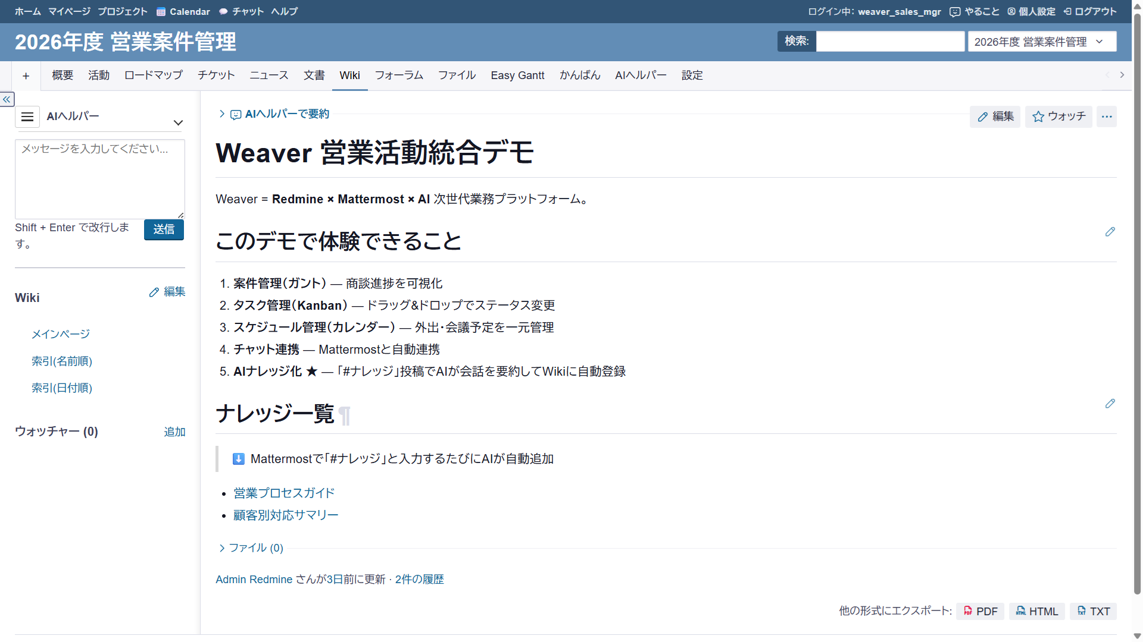
Task: Open 2件の履歴 history link
Action: (x=419, y=579)
